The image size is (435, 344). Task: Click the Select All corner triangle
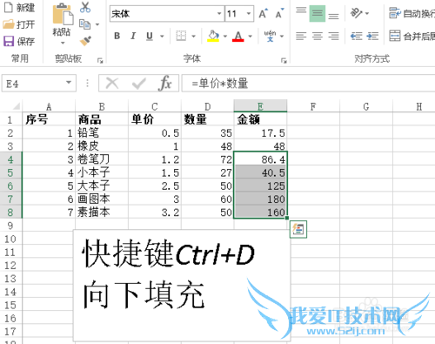[x=17, y=106]
